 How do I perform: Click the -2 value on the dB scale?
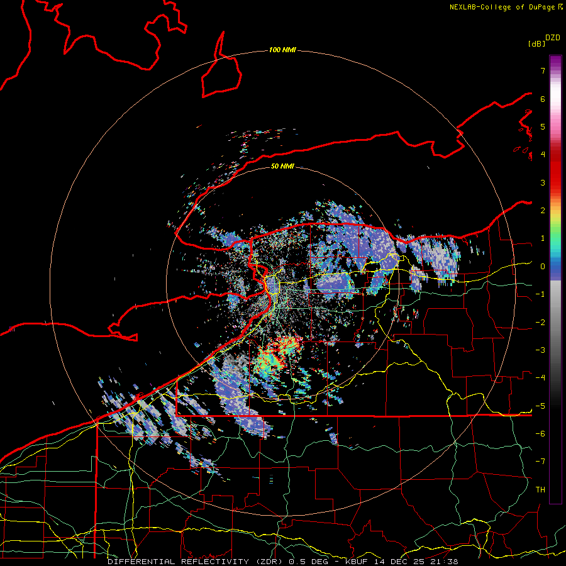click(540, 323)
